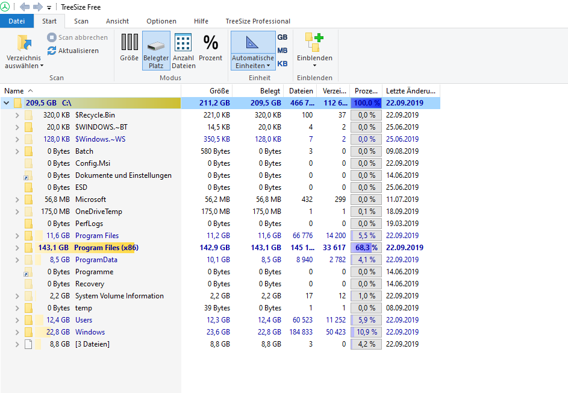Expand $Recycle.Bin folder

17,115
